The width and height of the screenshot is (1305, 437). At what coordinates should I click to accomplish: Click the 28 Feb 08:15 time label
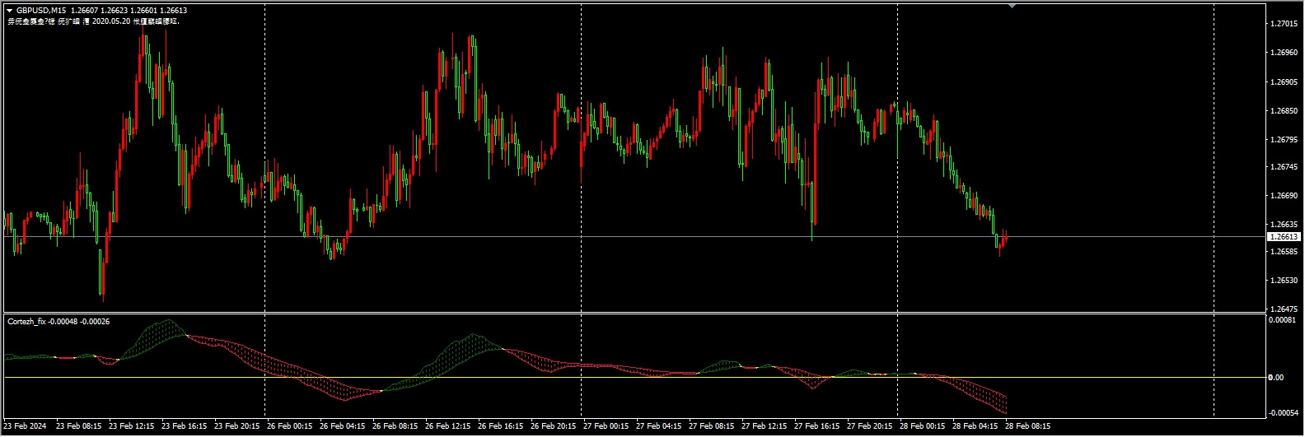coord(1027,427)
